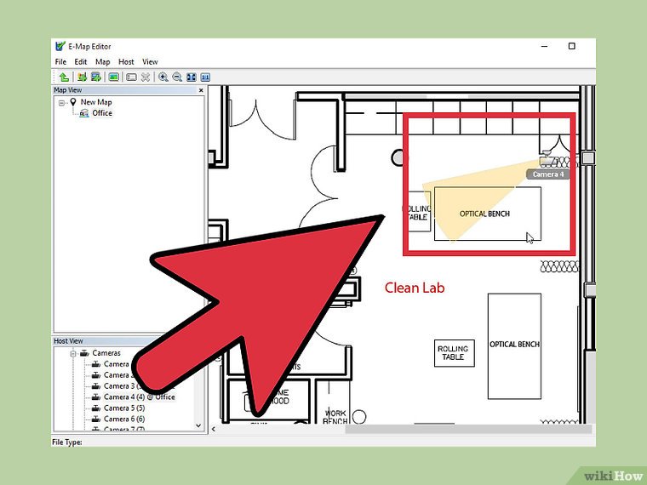Select Camera 5 (5) in Host View

click(x=123, y=408)
